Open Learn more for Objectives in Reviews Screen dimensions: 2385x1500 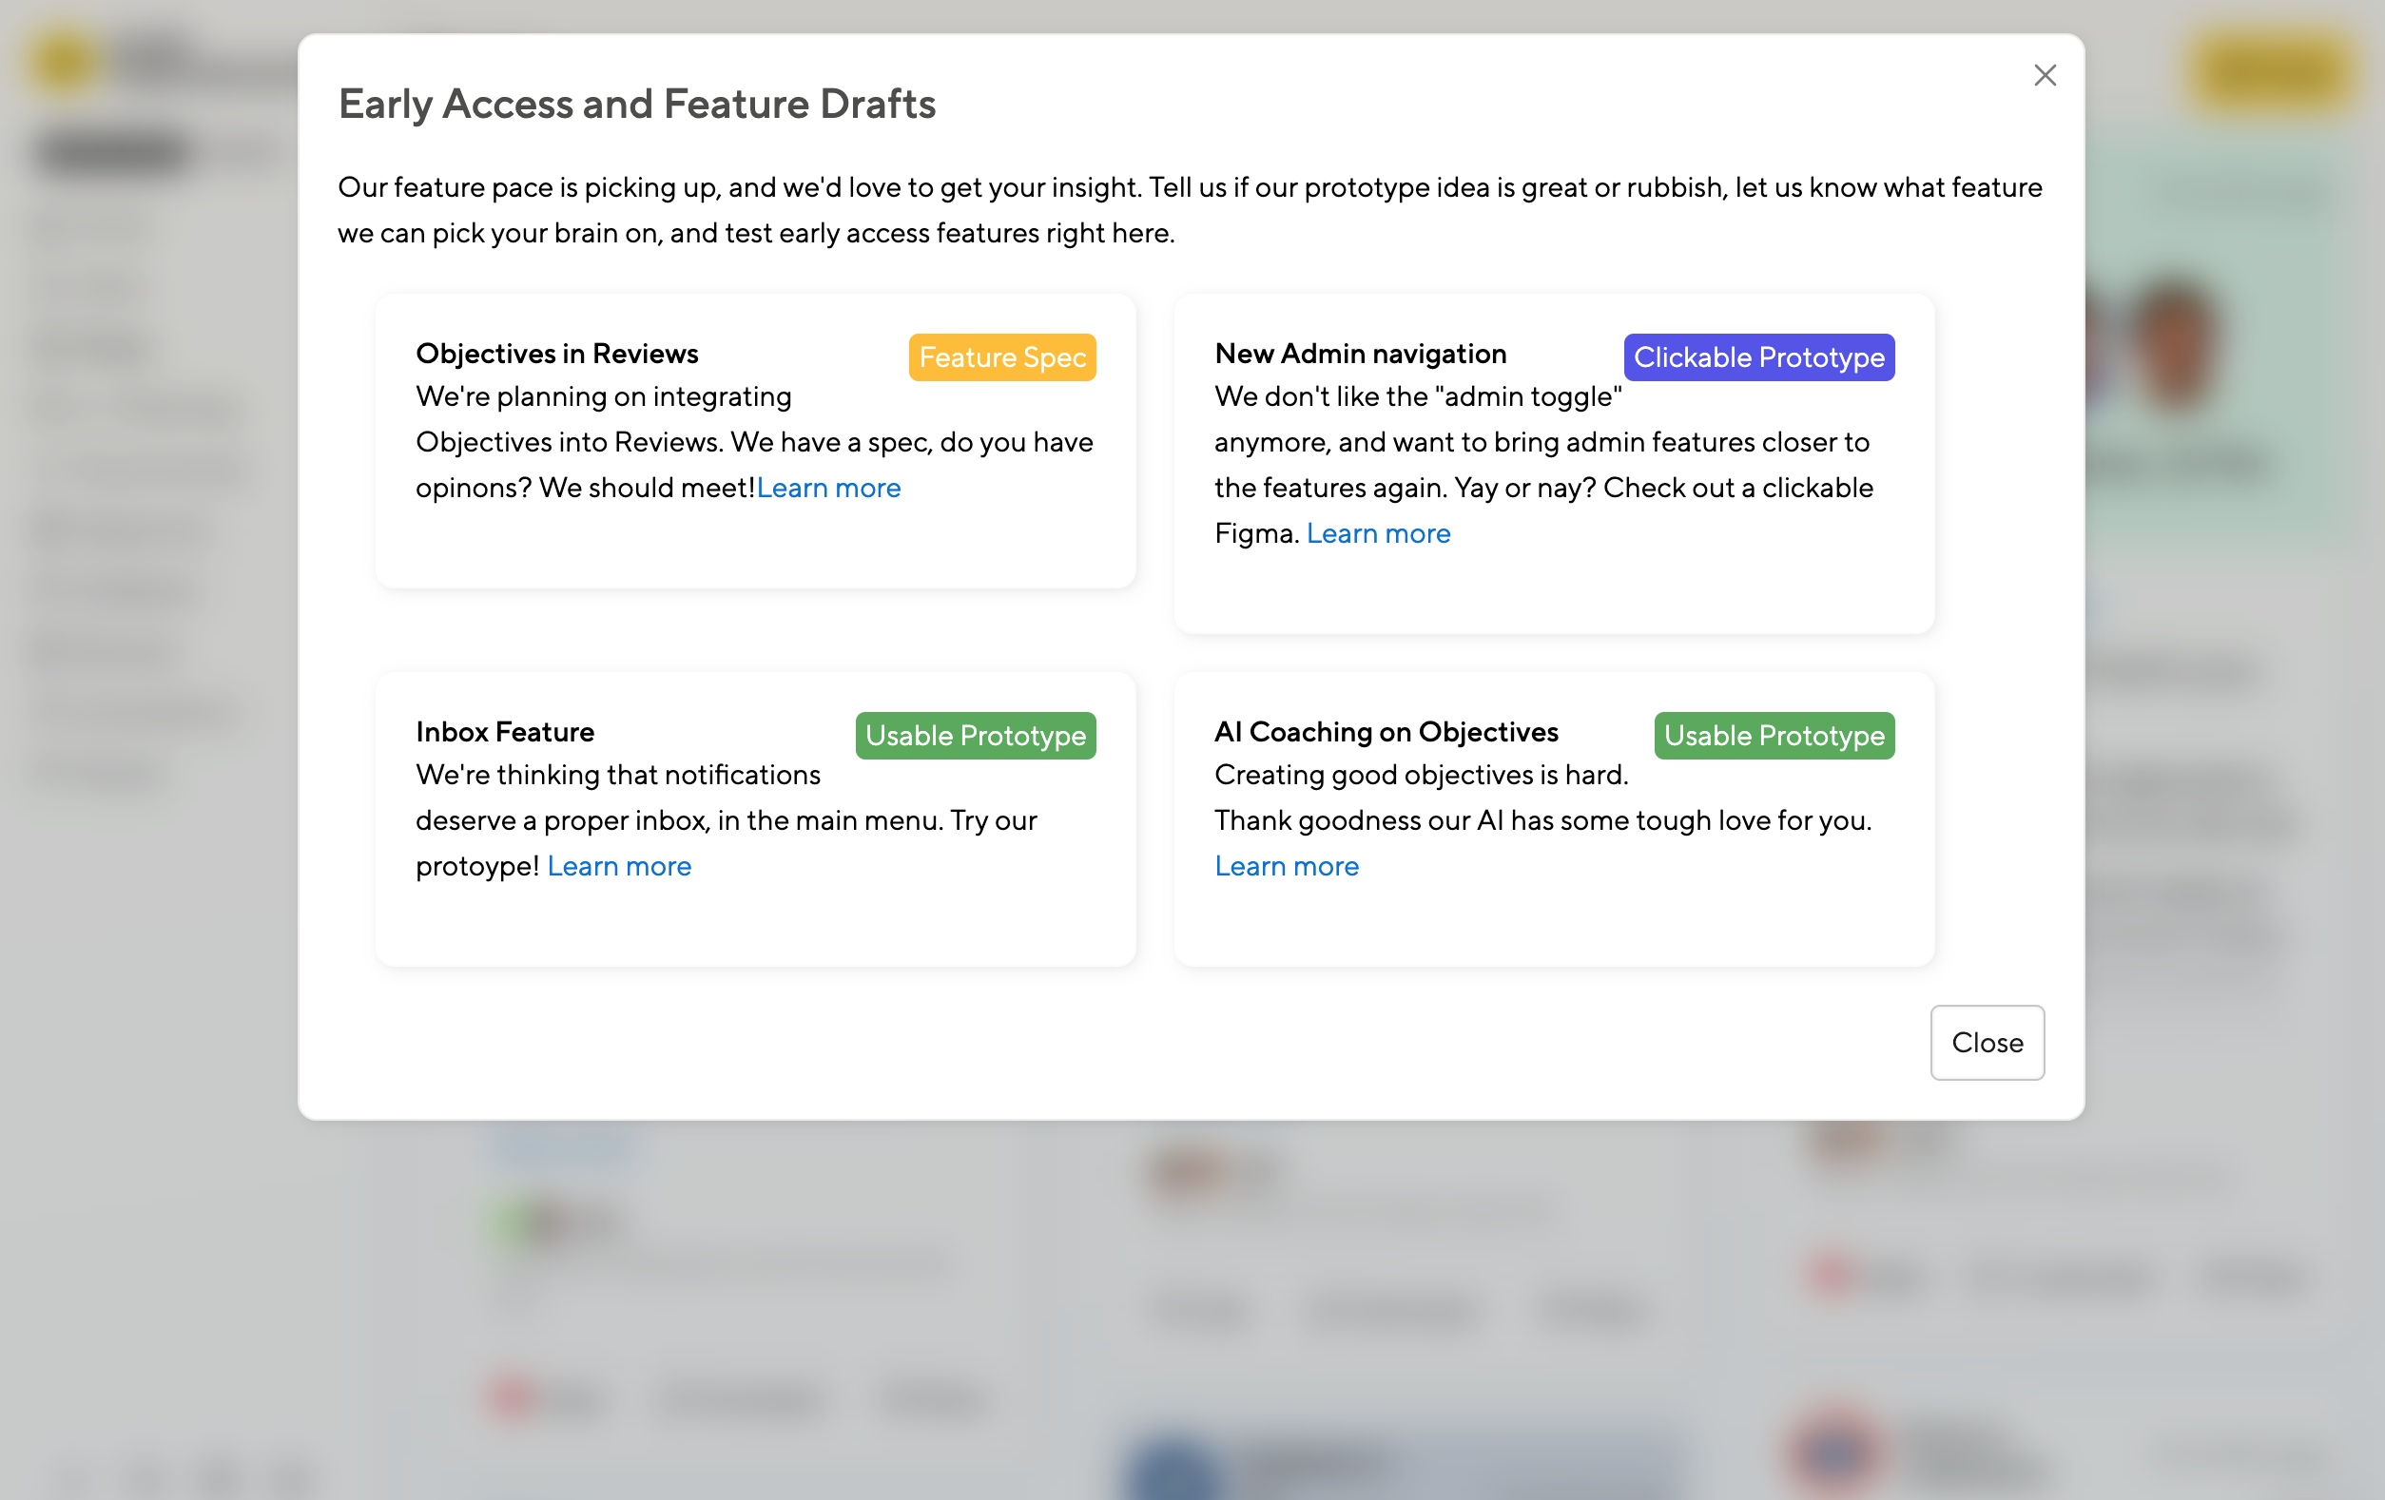click(828, 487)
